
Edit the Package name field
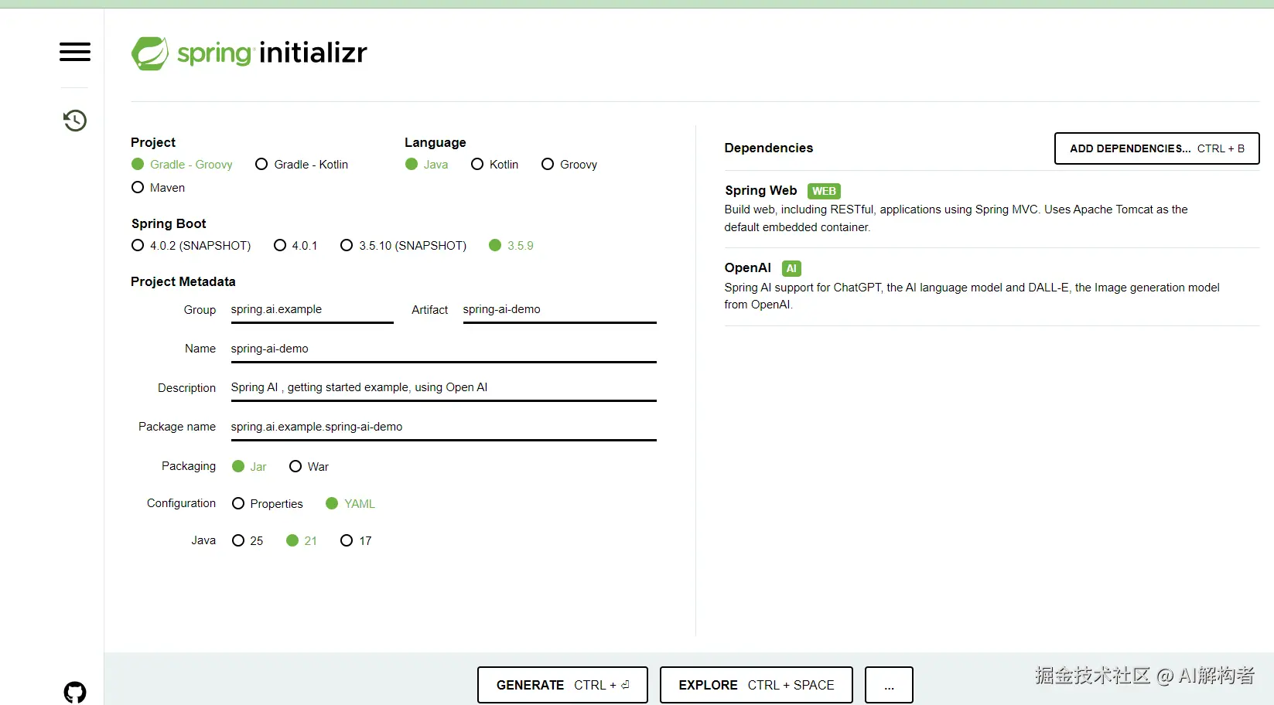click(443, 427)
